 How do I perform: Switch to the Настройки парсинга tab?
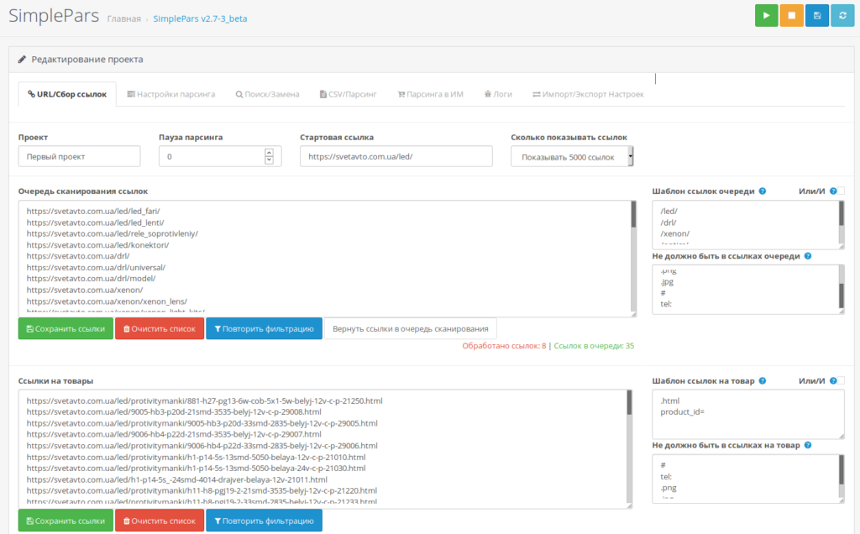[171, 94]
